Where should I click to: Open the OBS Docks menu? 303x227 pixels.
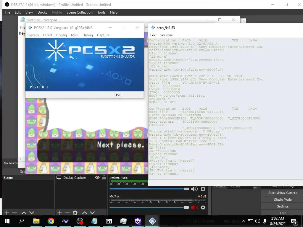click(42, 12)
